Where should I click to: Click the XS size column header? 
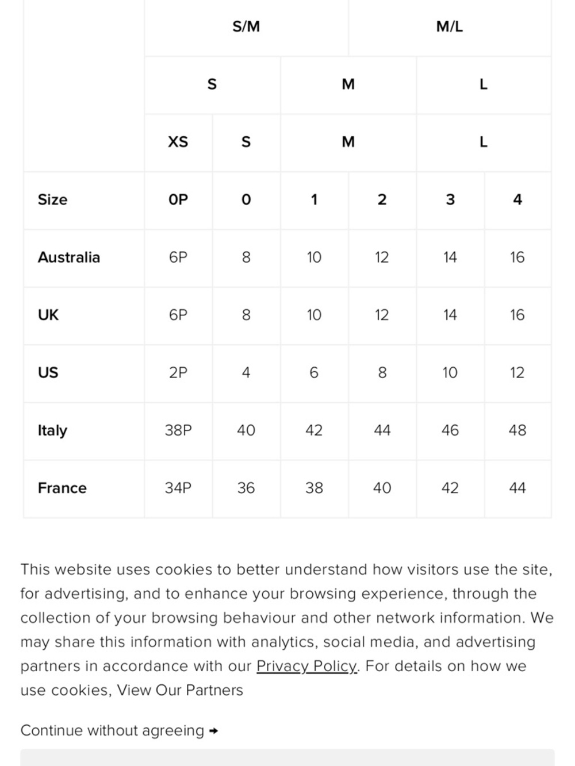178,142
